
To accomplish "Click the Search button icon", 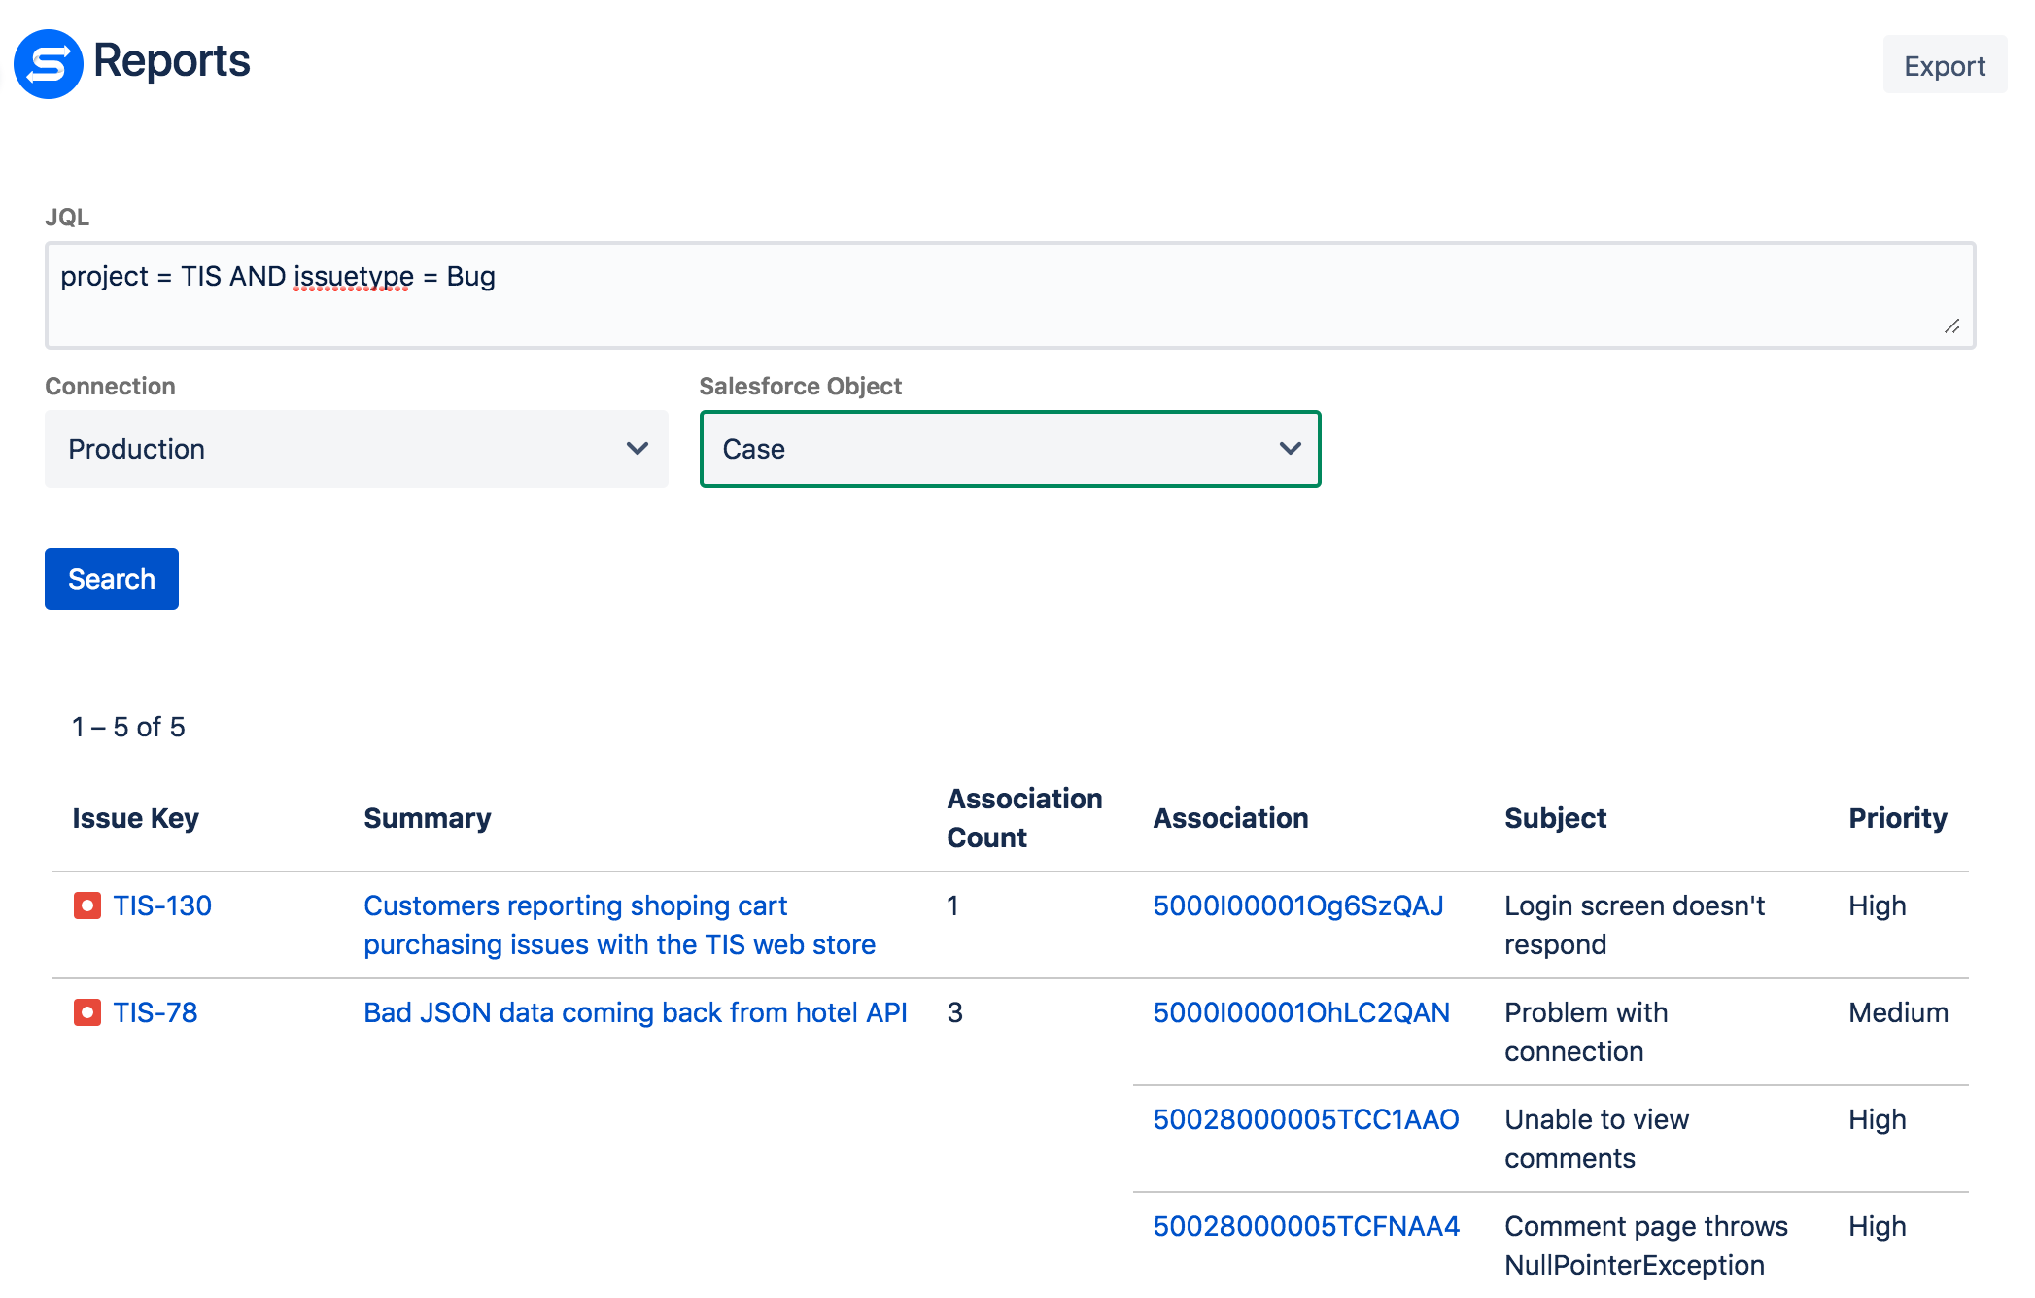I will pyautogui.click(x=111, y=578).
